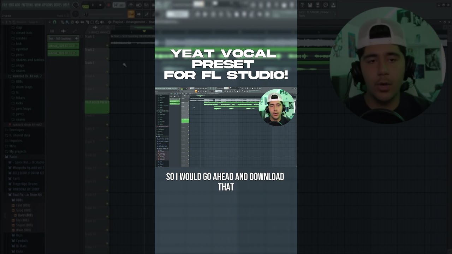Expand the Paul Fix Drum Kit folder
The height and width of the screenshot is (254, 452).
25,195
